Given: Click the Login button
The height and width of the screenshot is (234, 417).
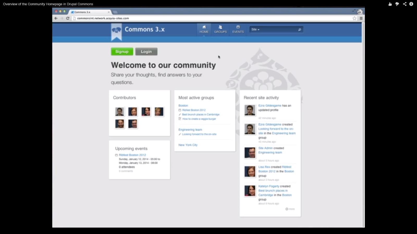Looking at the screenshot, I should coord(146,51).
